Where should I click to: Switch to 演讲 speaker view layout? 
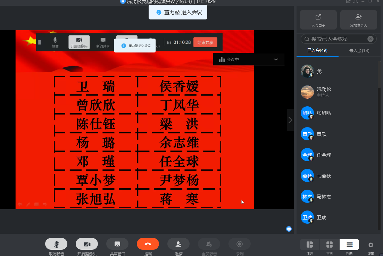click(x=309, y=245)
